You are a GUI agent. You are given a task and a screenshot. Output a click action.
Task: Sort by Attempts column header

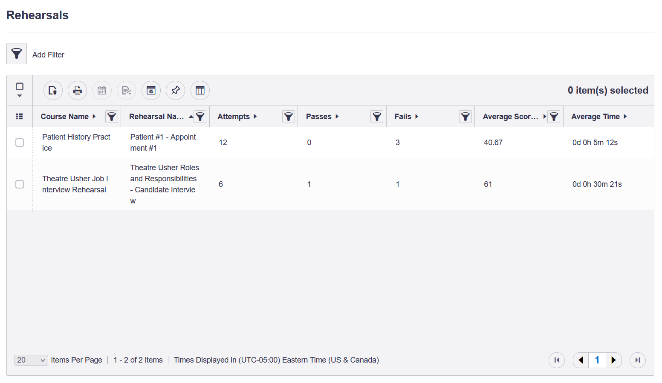tap(237, 117)
